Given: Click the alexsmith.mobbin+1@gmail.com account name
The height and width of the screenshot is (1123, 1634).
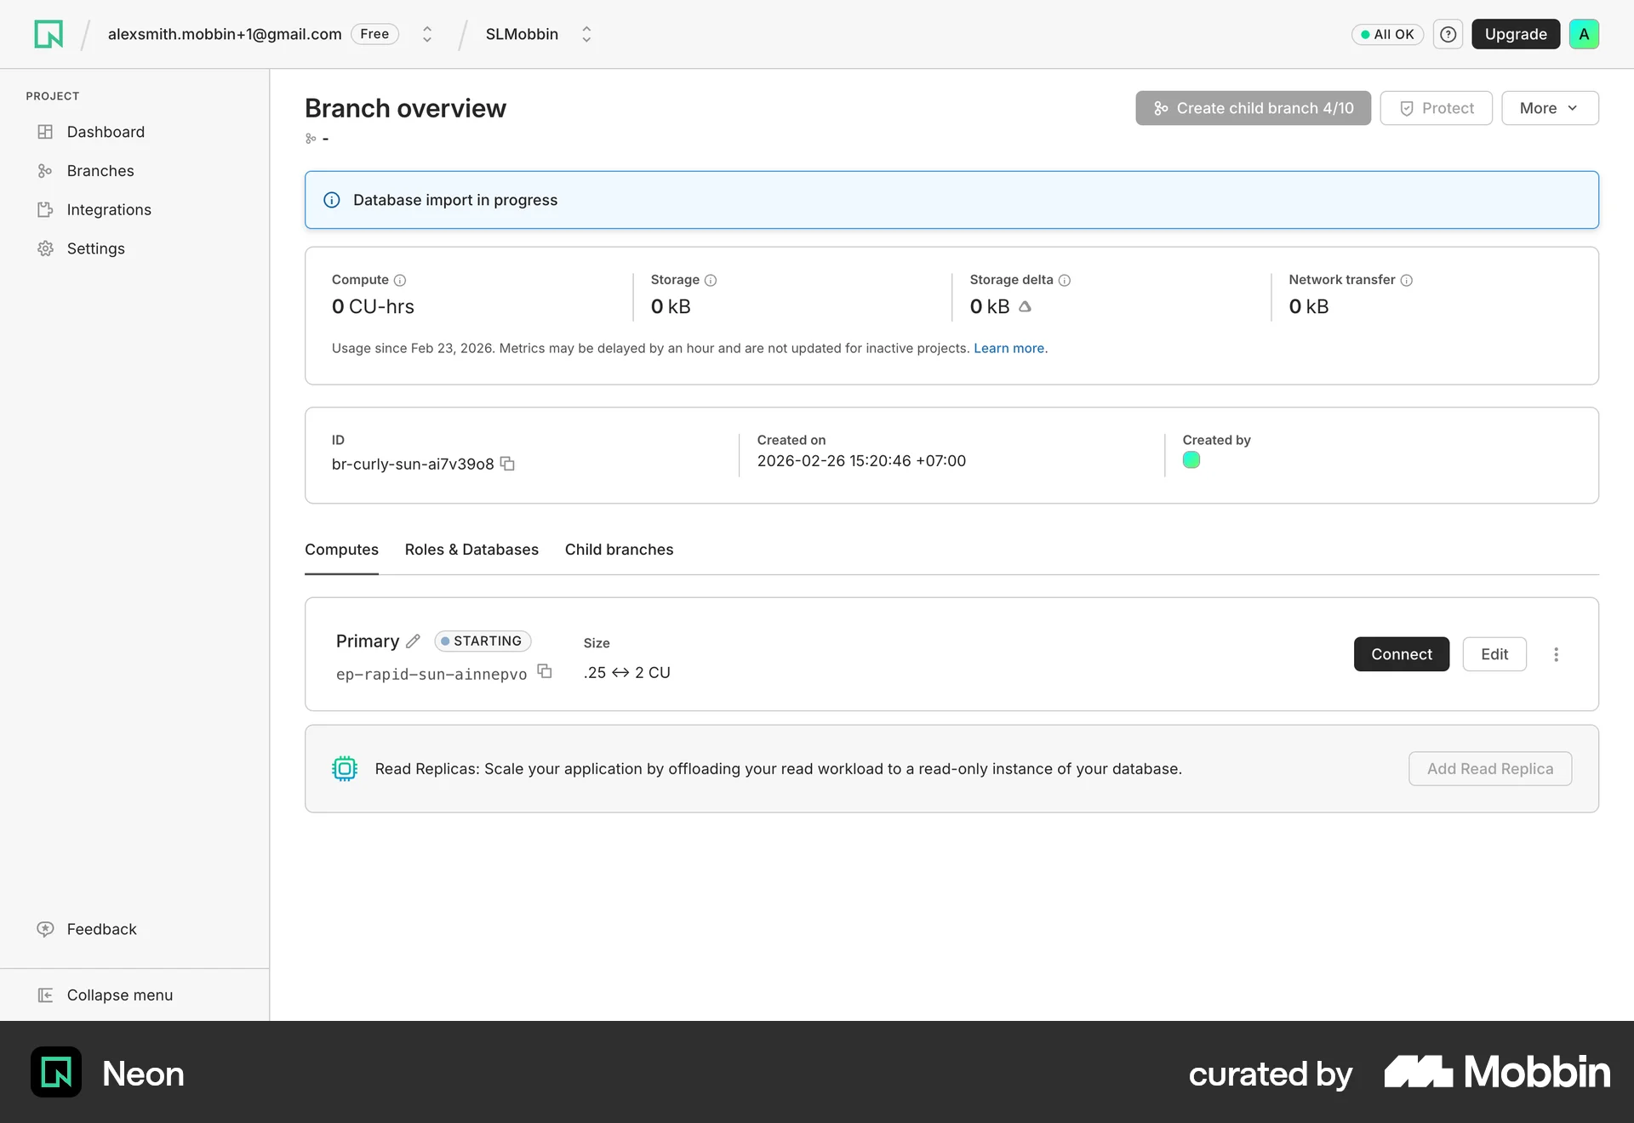Looking at the screenshot, I should [x=225, y=34].
